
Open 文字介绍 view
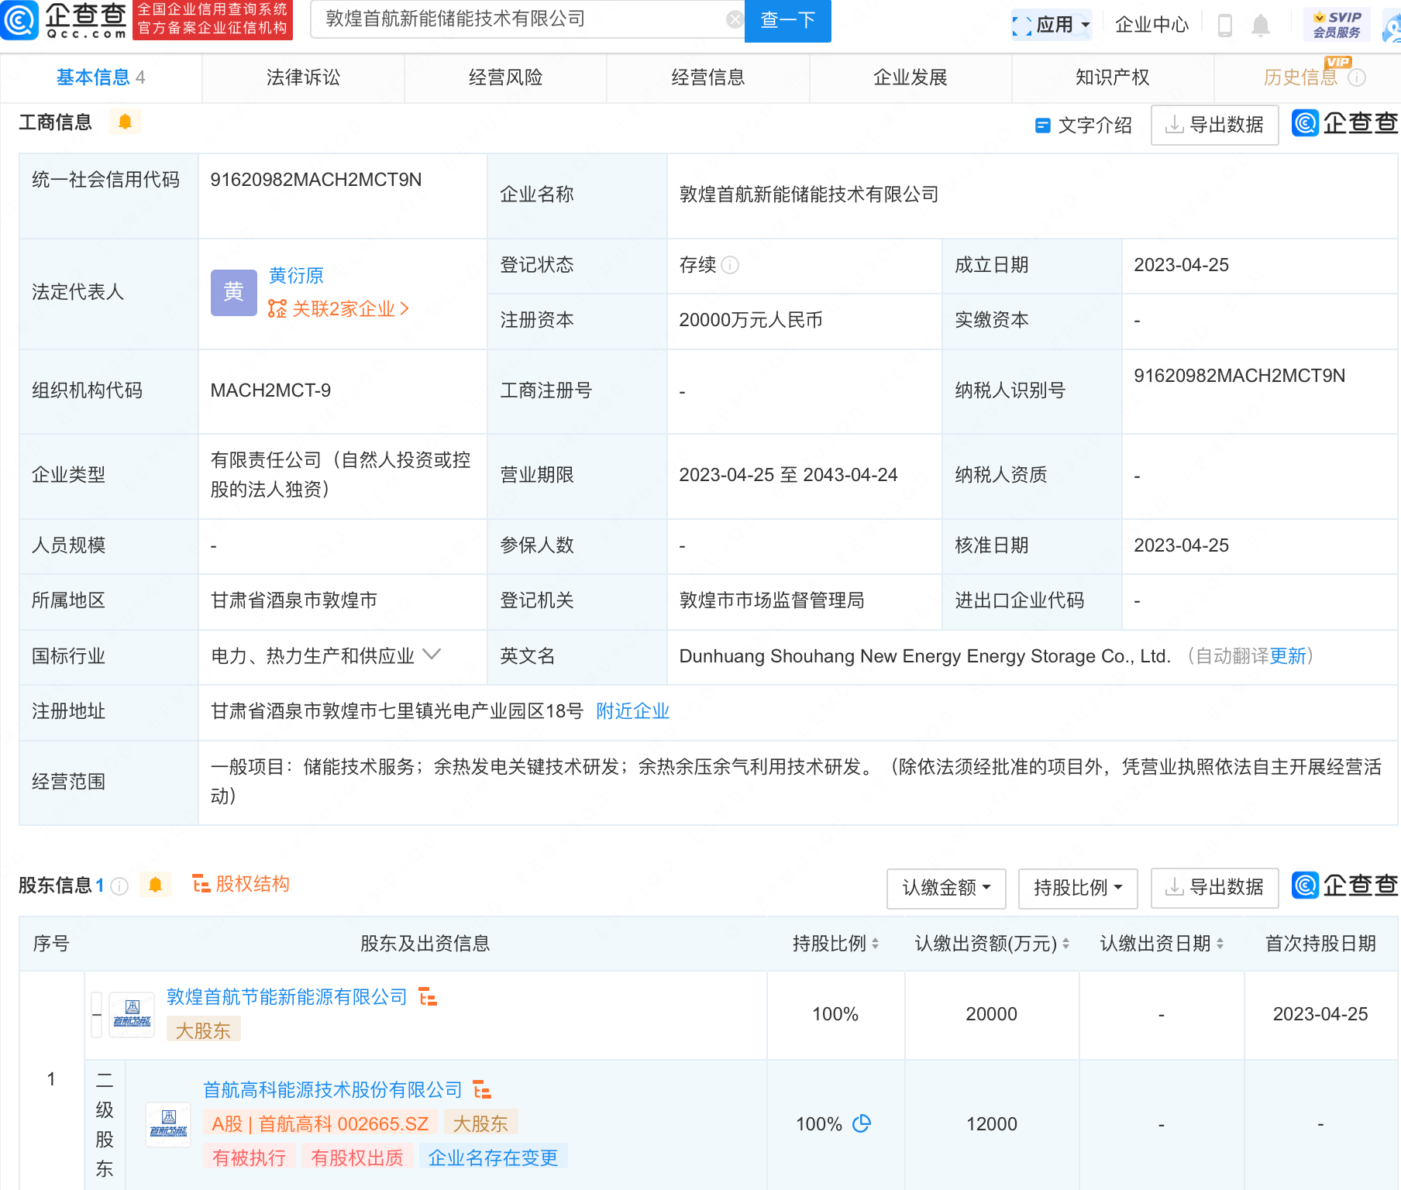point(1083,126)
